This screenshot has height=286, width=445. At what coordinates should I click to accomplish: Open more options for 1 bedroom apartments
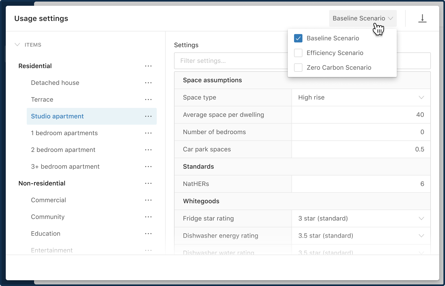(x=148, y=133)
